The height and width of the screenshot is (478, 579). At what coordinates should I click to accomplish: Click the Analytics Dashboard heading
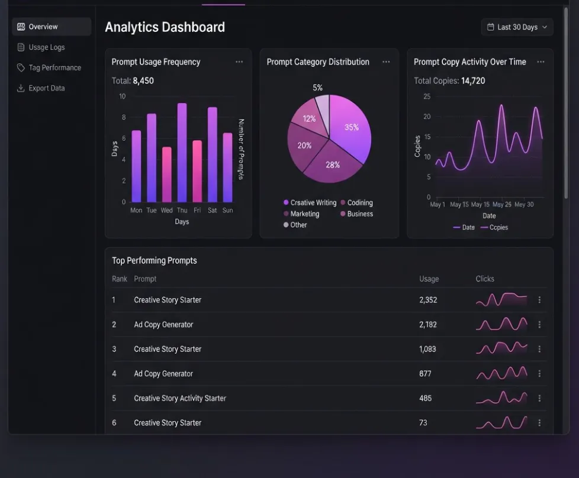(x=165, y=27)
